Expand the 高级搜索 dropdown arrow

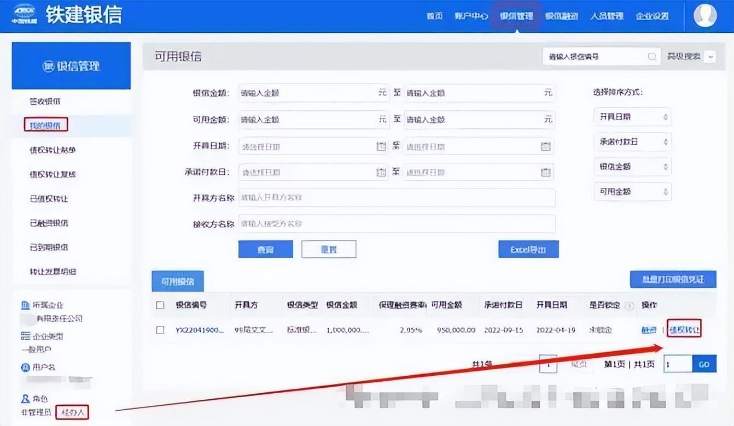tap(709, 56)
